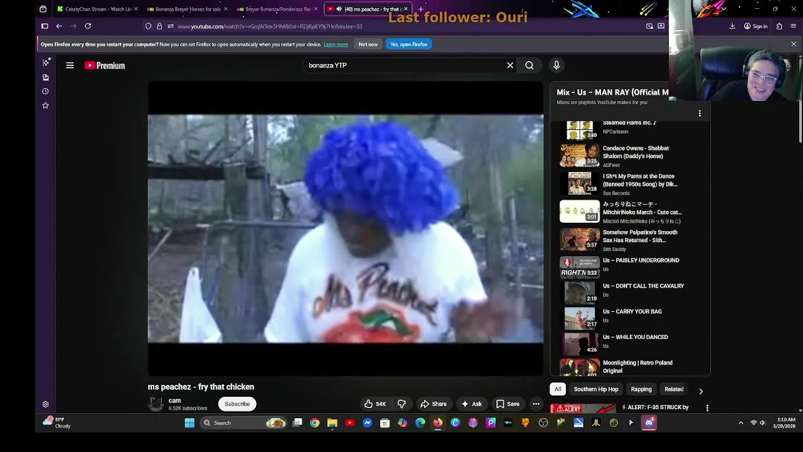This screenshot has width=803, height=452.
Task: Play I Sh*t My Pants at the Dance
Action: click(x=621, y=183)
